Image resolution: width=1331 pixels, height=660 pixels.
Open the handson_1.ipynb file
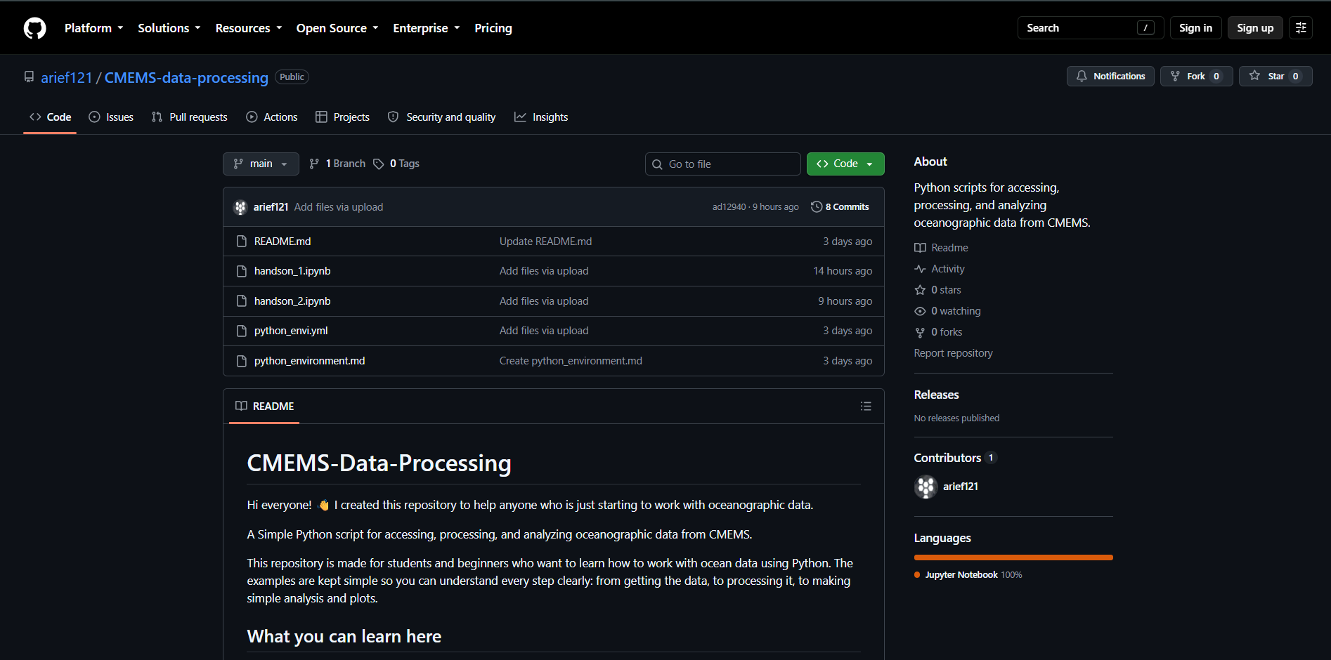[292, 271]
